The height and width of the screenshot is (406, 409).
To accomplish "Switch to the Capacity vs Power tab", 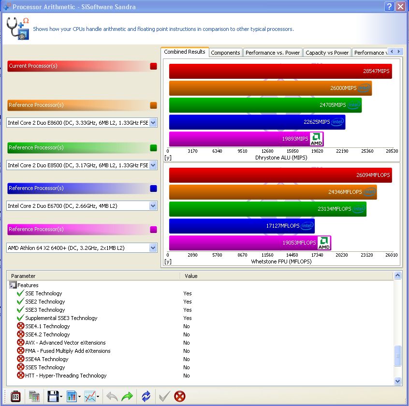I will click(327, 52).
